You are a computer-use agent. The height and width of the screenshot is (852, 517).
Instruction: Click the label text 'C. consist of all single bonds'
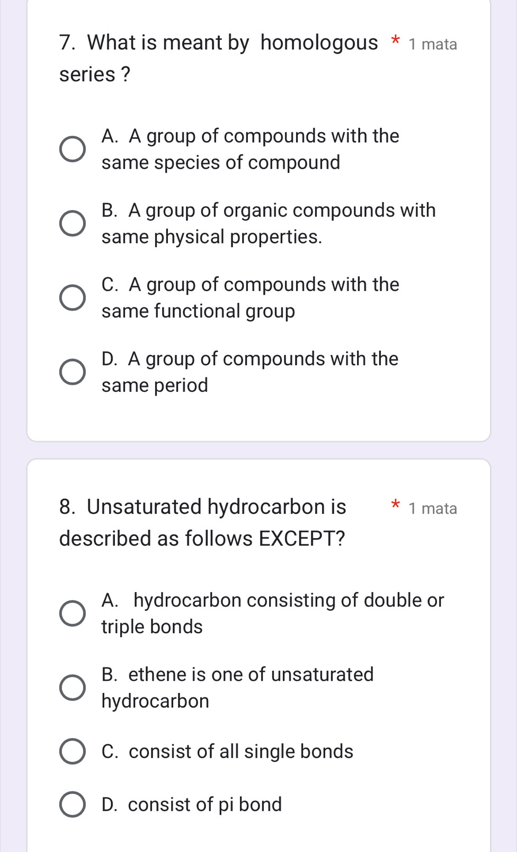pos(227,752)
